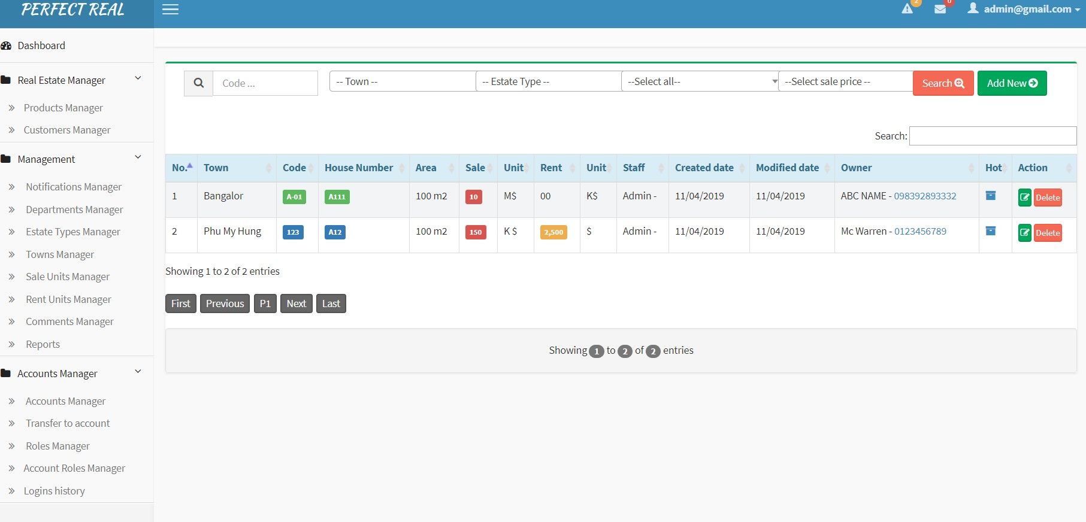
Task: Call owner link 0123456789
Action: pyautogui.click(x=920, y=231)
